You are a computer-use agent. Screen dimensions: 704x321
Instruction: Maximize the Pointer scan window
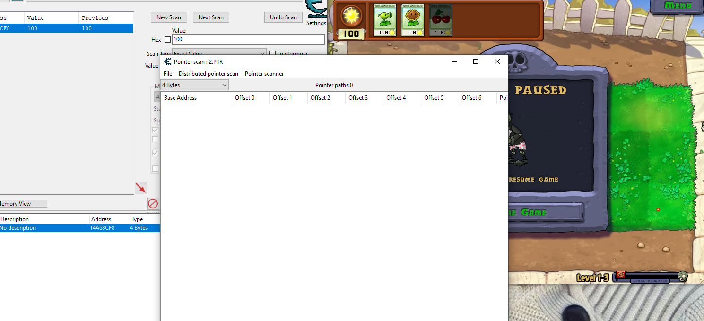pos(476,61)
